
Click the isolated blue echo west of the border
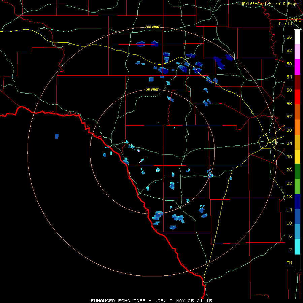tap(57, 136)
